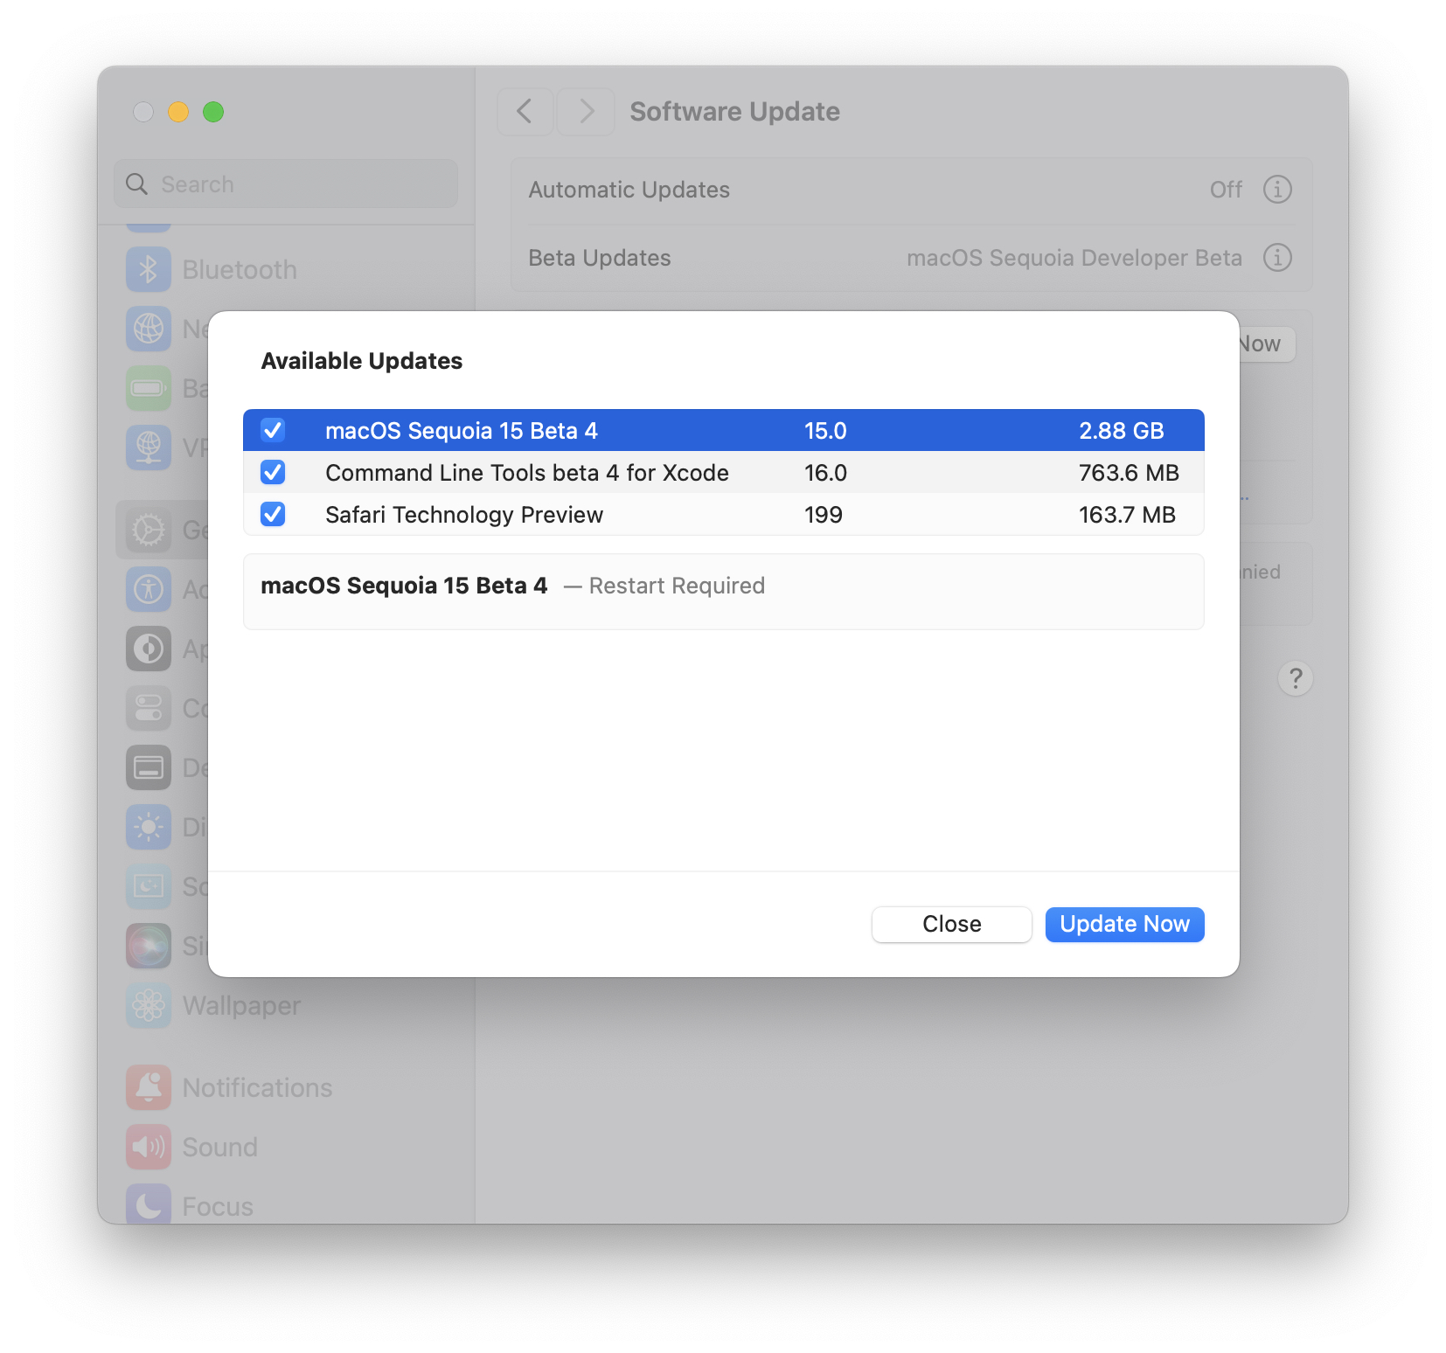
Task: Select the Software Update title area
Action: pyautogui.click(x=734, y=111)
